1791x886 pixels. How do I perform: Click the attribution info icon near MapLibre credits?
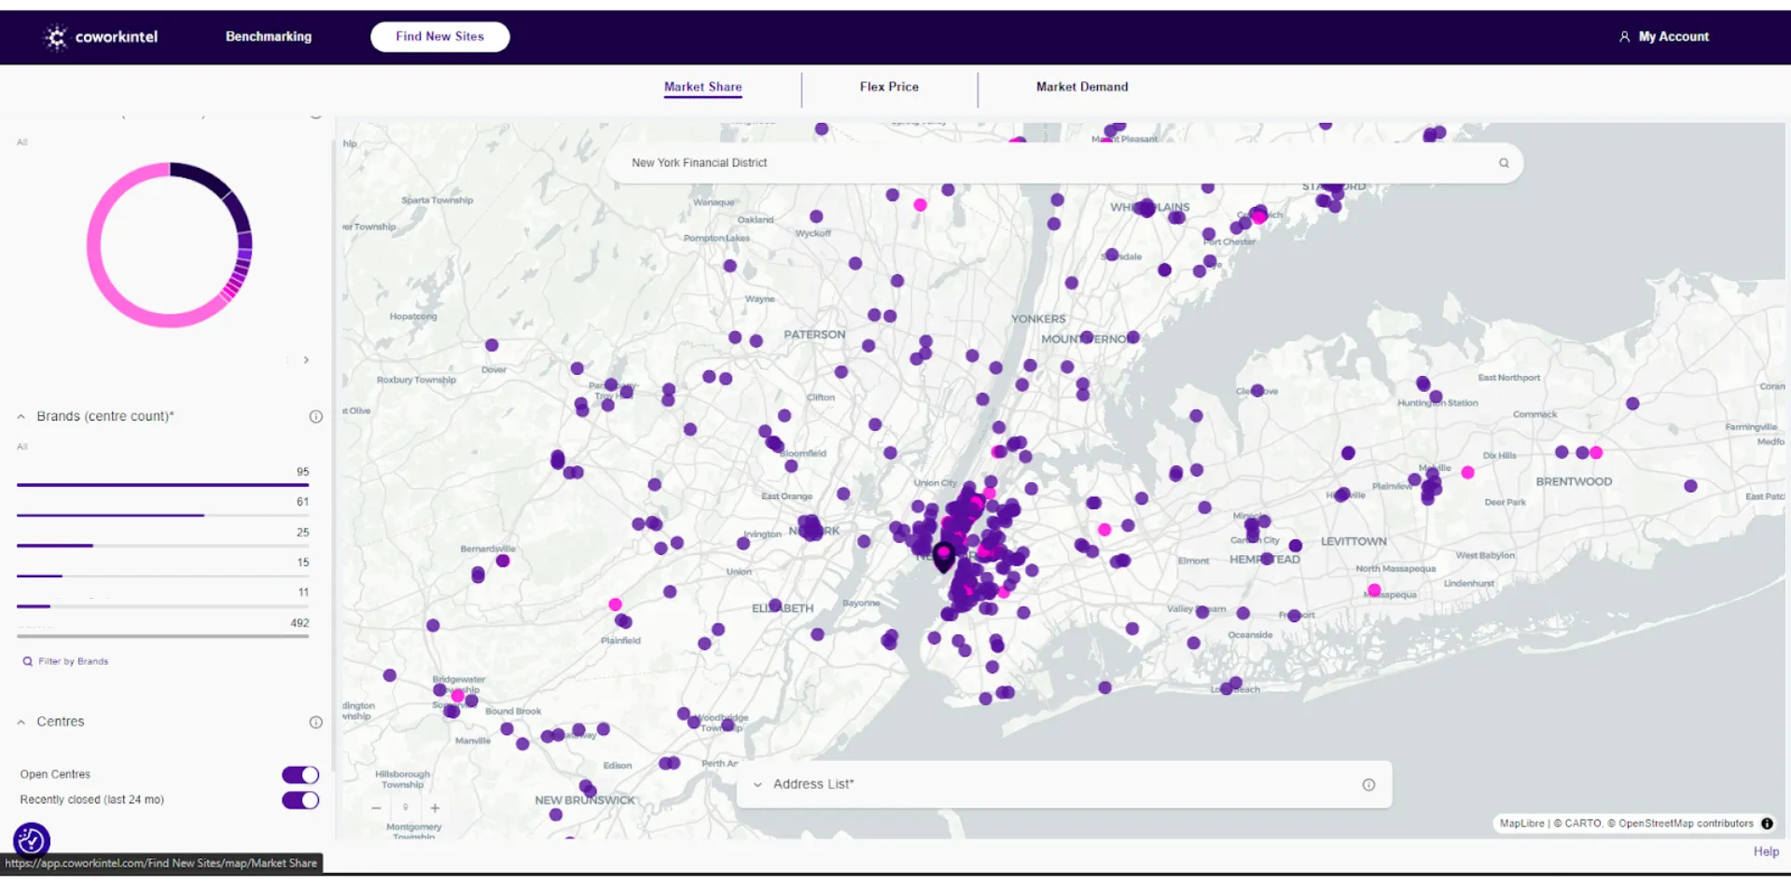1768,824
